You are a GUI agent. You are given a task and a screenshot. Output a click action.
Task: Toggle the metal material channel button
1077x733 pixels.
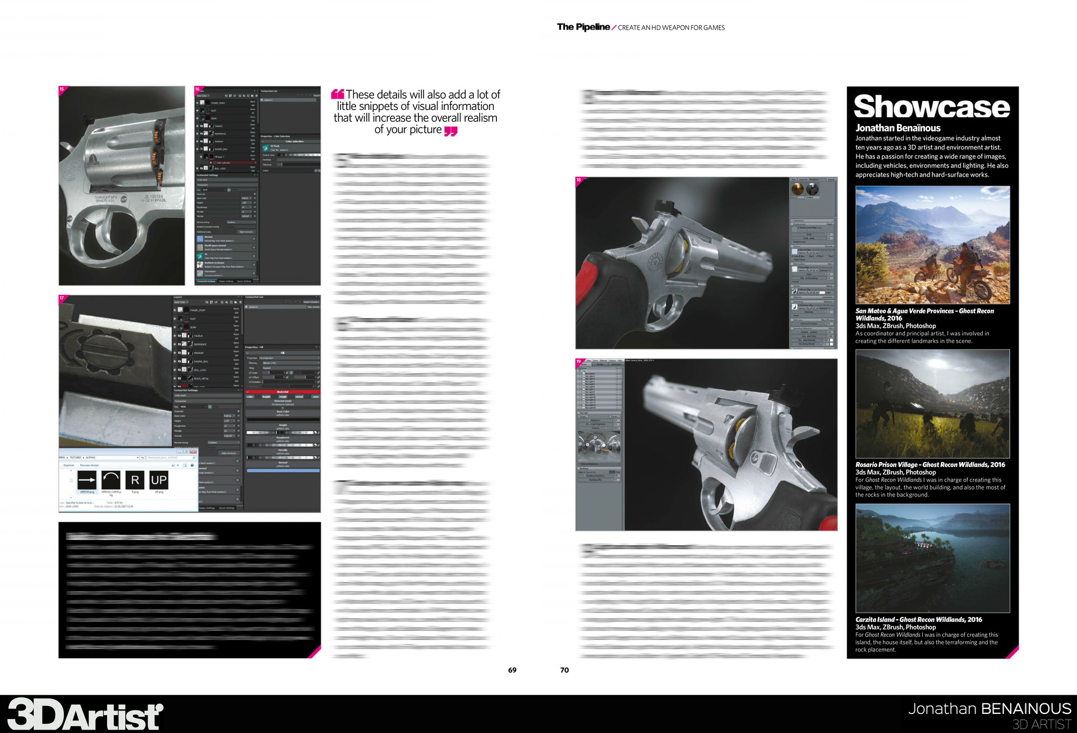299,397
